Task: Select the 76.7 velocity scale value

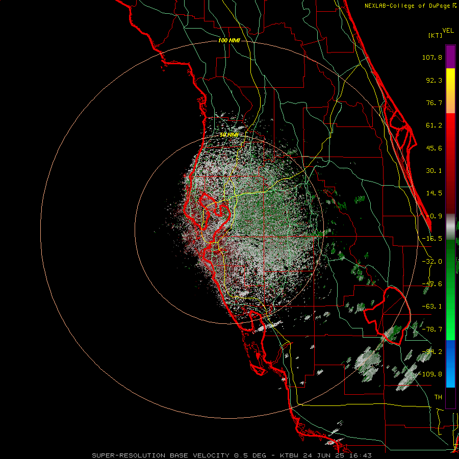Action: tap(434, 103)
